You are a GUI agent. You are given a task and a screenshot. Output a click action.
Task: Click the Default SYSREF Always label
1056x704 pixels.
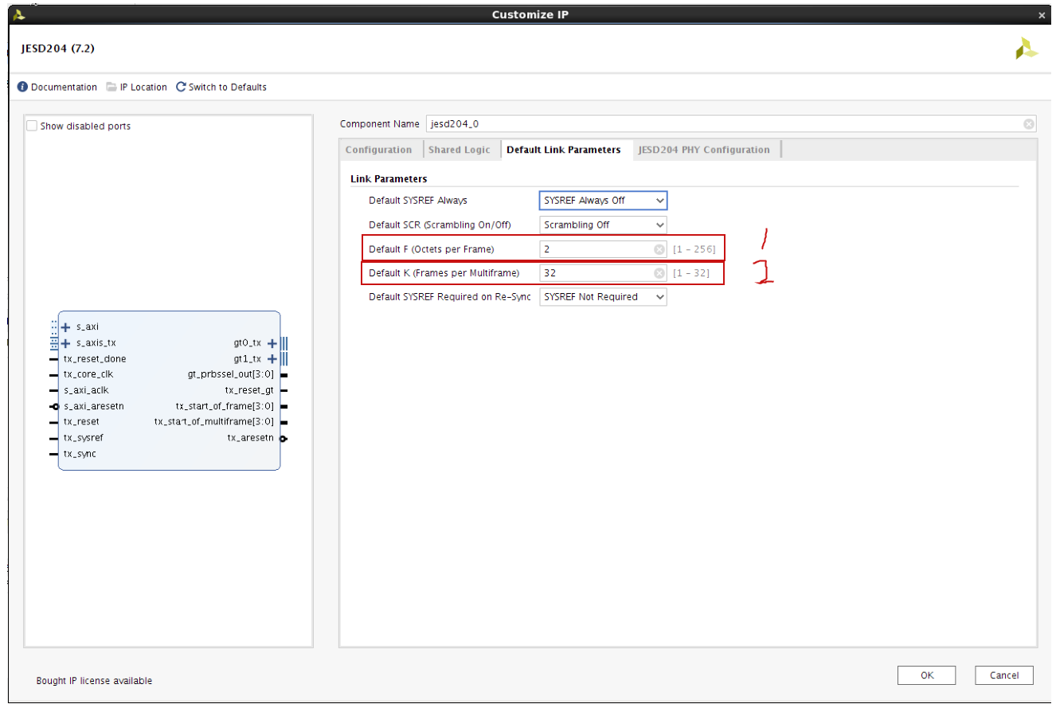(x=418, y=201)
